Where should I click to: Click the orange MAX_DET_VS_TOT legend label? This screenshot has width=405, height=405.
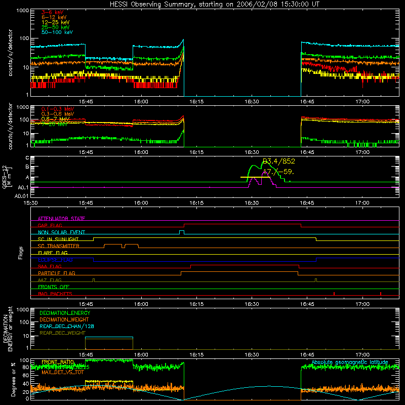[x=62, y=372]
